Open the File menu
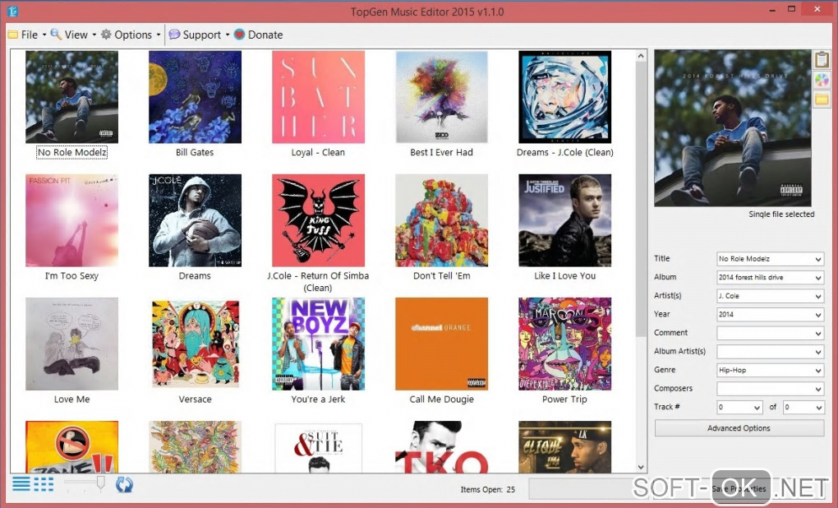The image size is (838, 508). click(27, 35)
